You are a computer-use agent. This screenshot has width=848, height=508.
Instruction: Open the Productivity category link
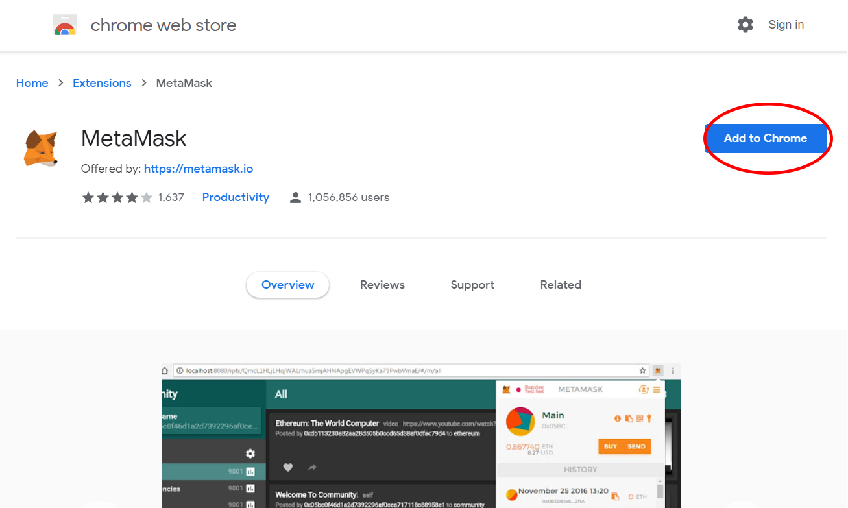click(236, 197)
